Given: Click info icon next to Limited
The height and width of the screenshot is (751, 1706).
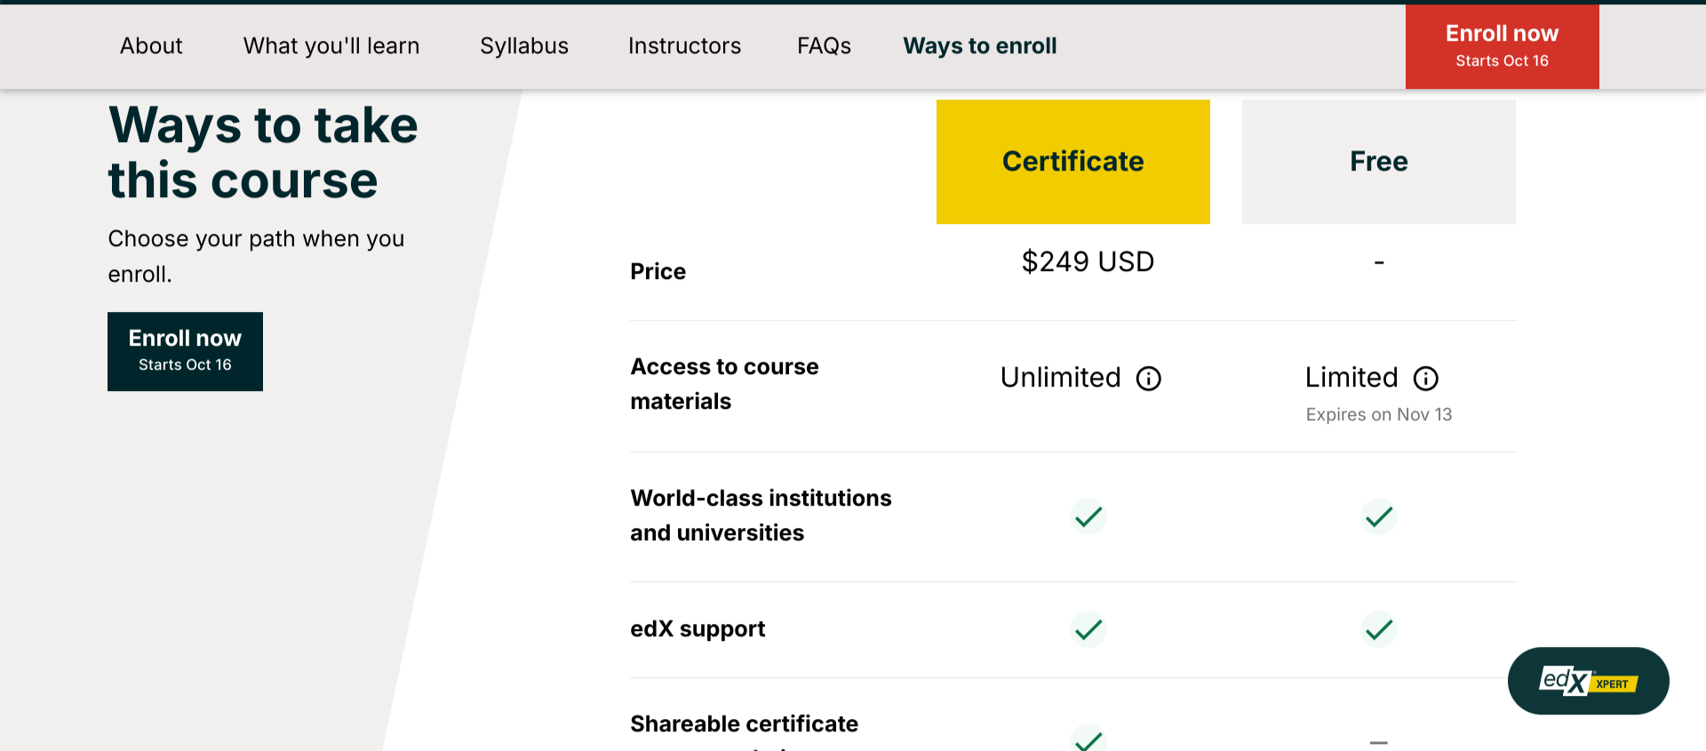Looking at the screenshot, I should click(1426, 379).
